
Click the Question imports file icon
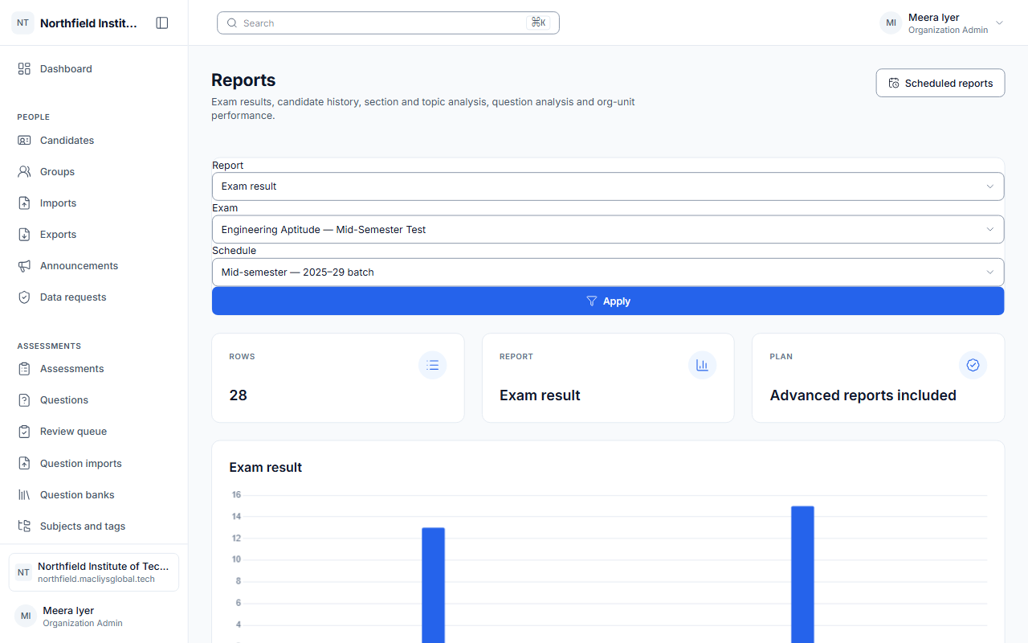click(24, 464)
